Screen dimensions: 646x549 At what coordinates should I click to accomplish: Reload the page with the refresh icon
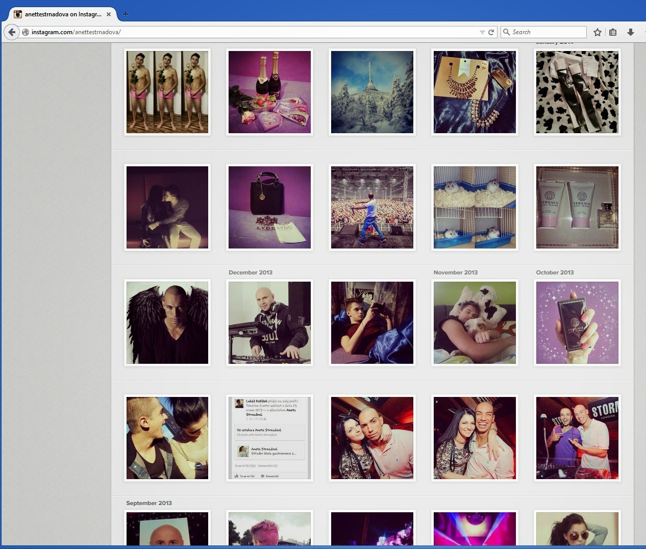click(491, 32)
